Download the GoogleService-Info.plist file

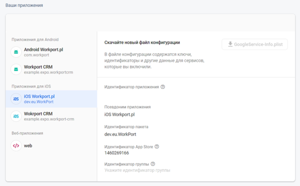[x=255, y=44]
